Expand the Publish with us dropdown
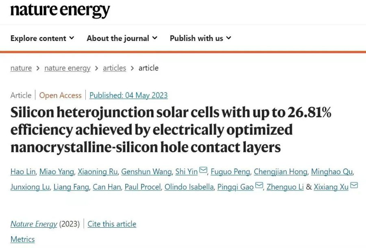Screen dimensions: 366x248 point(200,38)
